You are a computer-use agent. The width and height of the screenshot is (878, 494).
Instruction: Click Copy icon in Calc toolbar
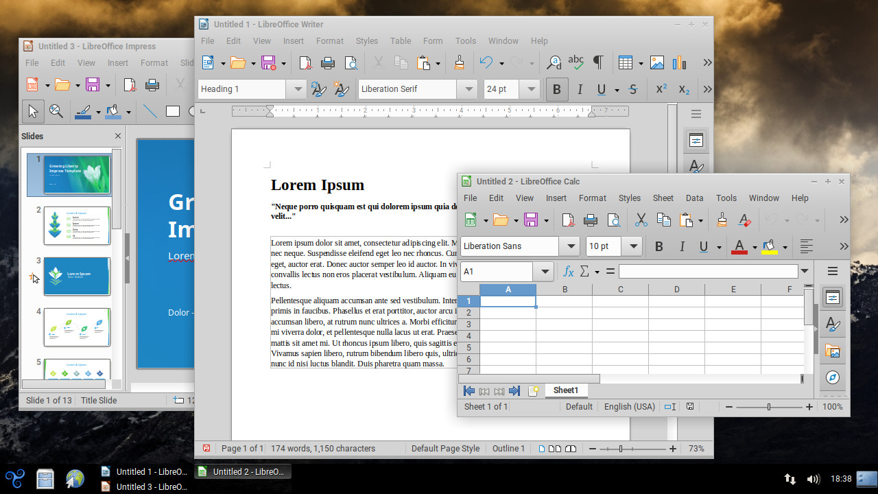click(x=663, y=220)
